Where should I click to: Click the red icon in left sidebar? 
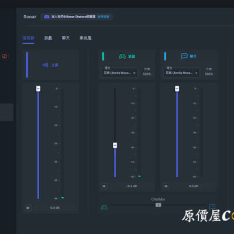click(x=5, y=56)
